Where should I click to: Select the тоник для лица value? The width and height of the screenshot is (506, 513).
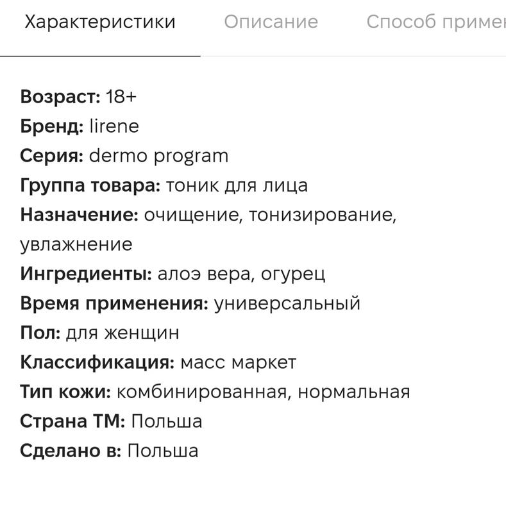pyautogui.click(x=237, y=185)
